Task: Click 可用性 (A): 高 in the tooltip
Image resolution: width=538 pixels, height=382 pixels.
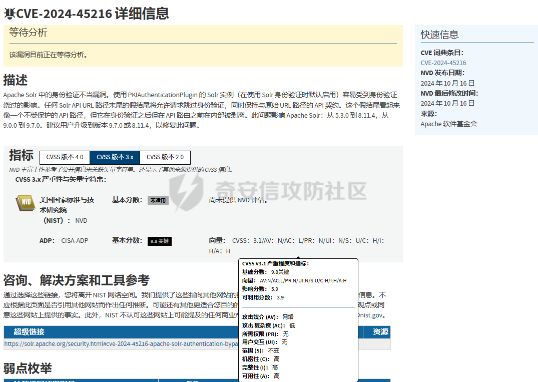Action: 261,376
